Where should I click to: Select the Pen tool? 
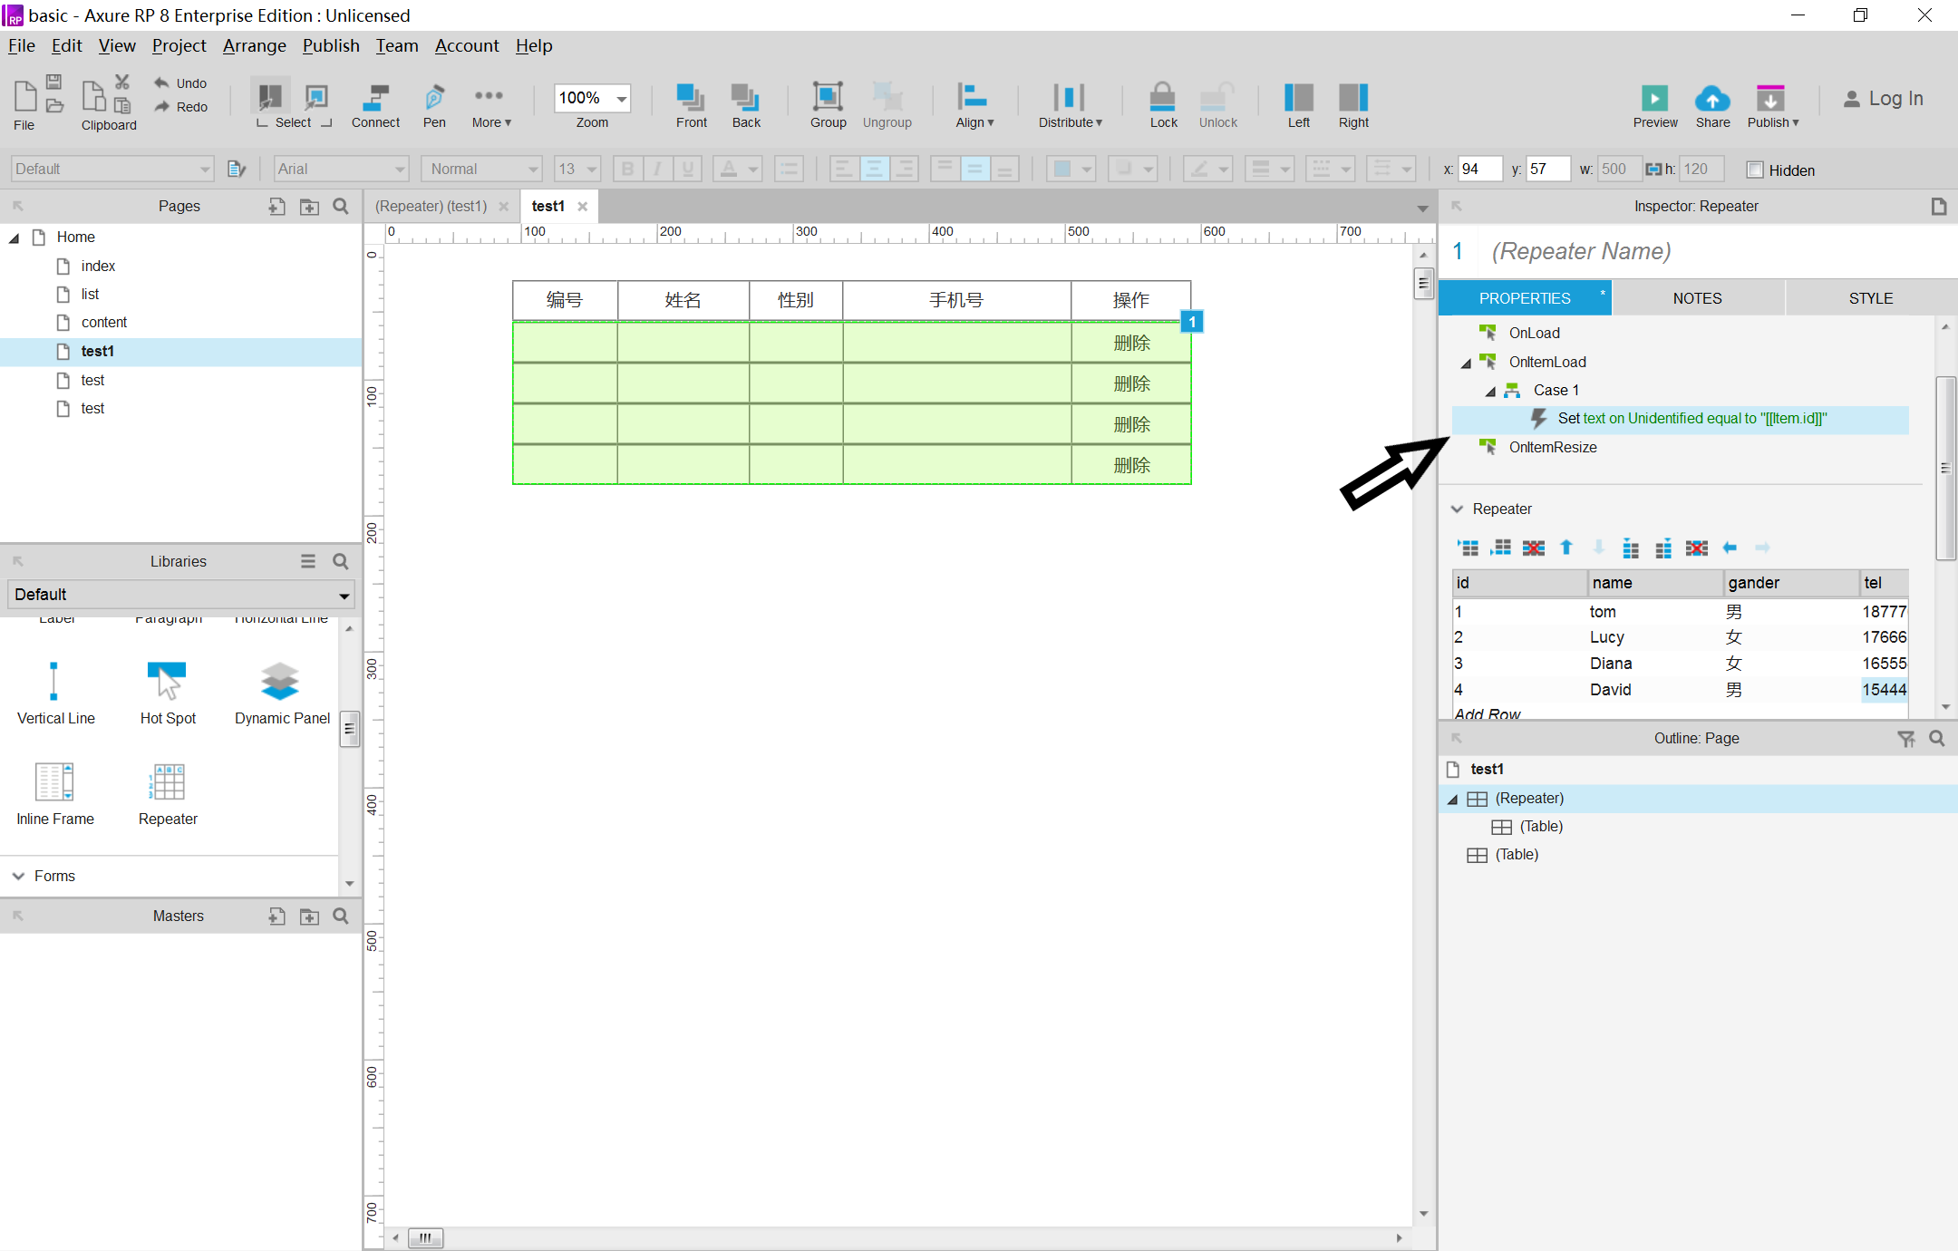coord(434,98)
